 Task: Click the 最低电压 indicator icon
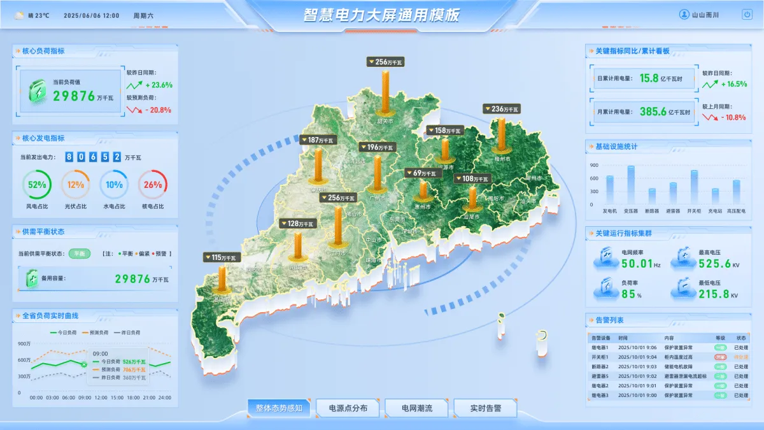pyautogui.click(x=683, y=289)
